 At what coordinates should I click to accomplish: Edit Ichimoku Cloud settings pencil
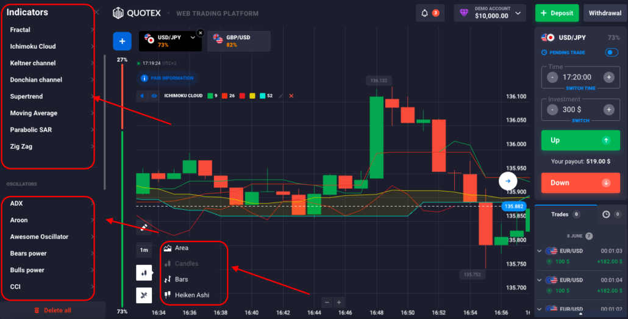281,96
